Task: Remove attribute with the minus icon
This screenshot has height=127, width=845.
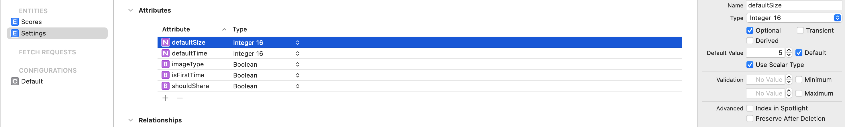Action: coord(180,98)
